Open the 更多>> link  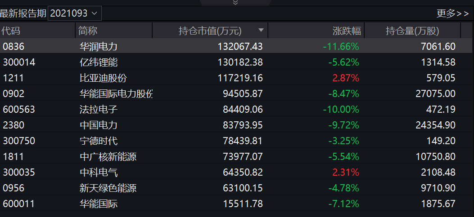[452, 13]
